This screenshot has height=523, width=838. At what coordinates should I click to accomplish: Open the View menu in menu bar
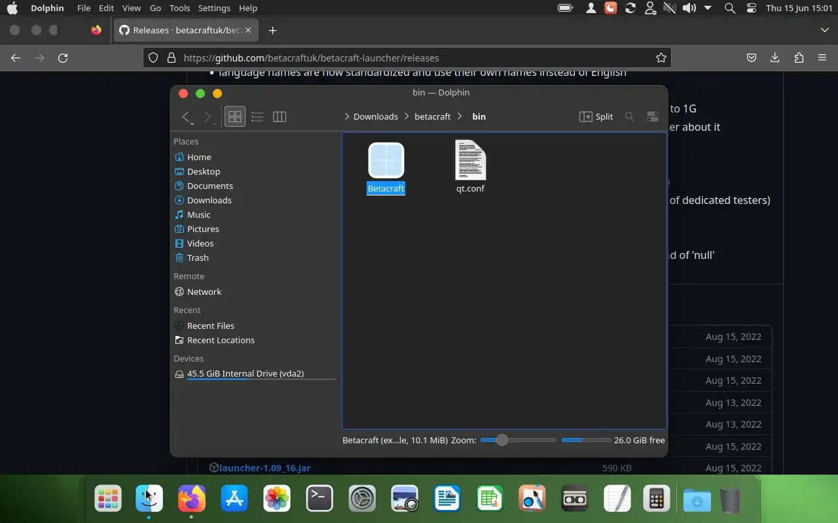[x=132, y=8]
